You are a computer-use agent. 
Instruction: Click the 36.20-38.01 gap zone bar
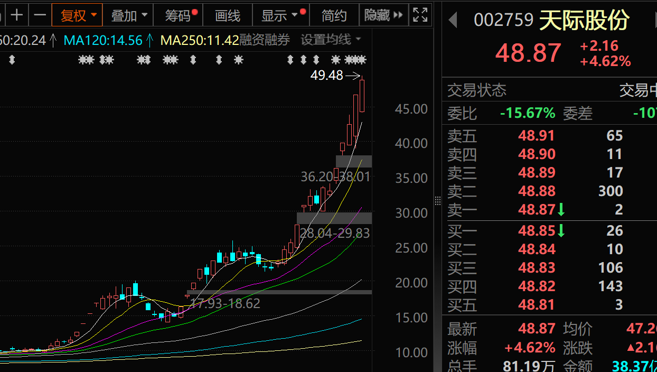pos(354,161)
